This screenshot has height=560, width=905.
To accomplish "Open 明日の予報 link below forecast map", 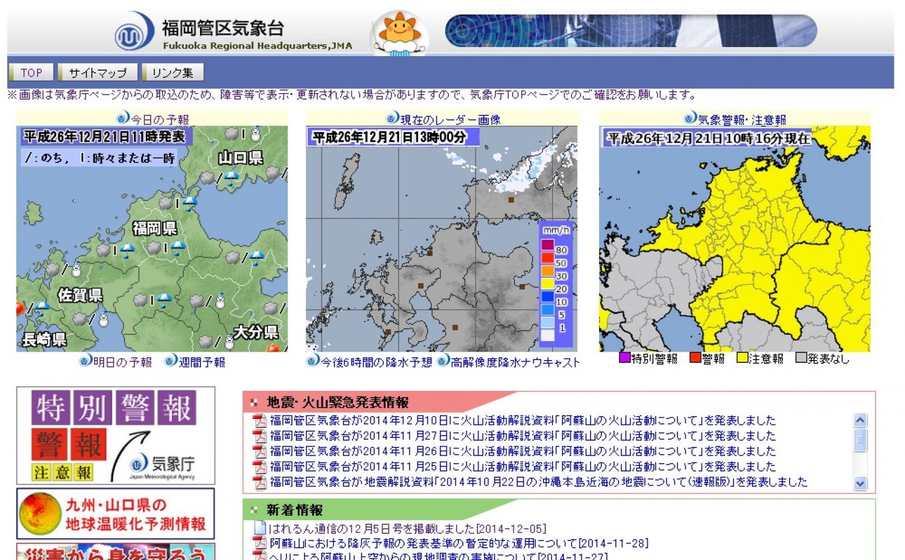I will 122,362.
